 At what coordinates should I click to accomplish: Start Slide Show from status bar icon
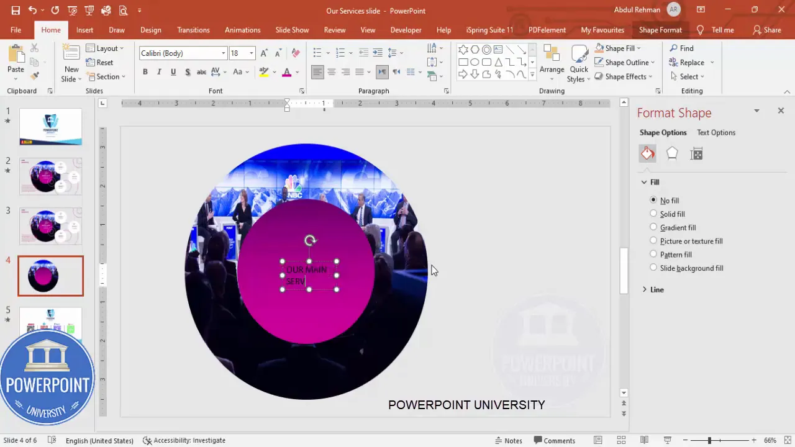pyautogui.click(x=668, y=440)
